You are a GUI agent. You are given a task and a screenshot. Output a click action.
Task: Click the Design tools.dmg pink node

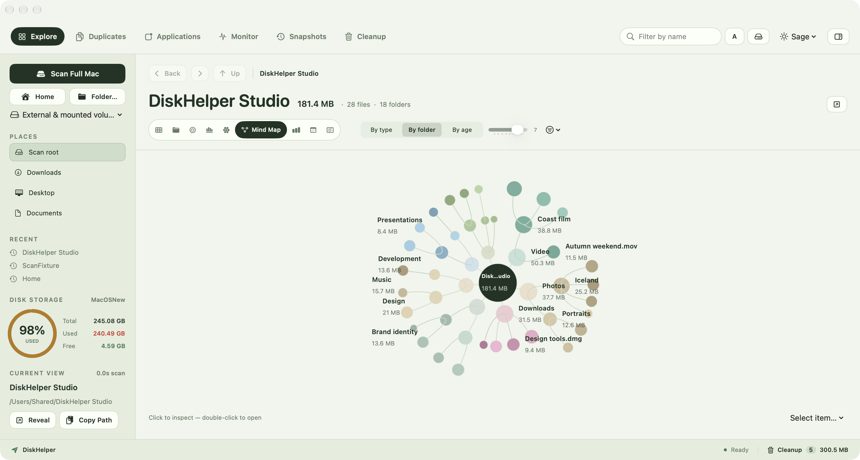(532, 336)
